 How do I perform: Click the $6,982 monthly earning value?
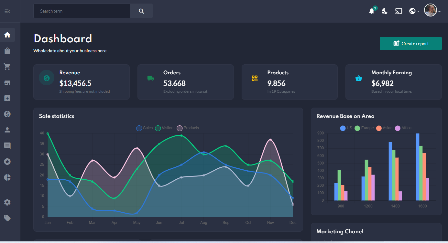pyautogui.click(x=382, y=83)
